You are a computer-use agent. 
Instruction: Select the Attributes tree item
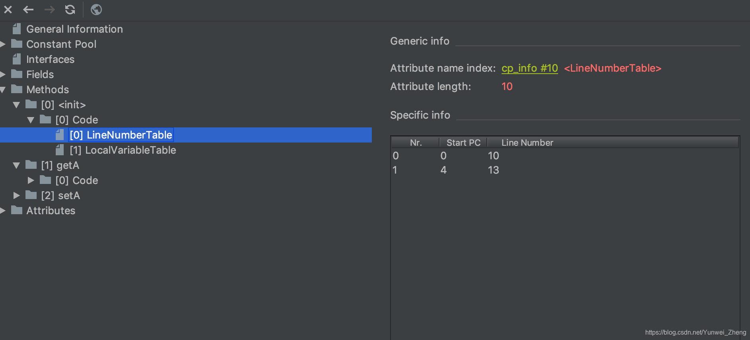51,211
